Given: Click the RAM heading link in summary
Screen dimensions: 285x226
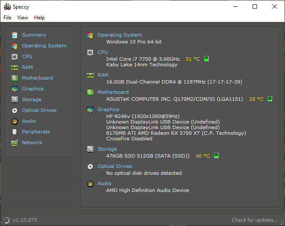Looking at the screenshot, I should pos(103,75).
